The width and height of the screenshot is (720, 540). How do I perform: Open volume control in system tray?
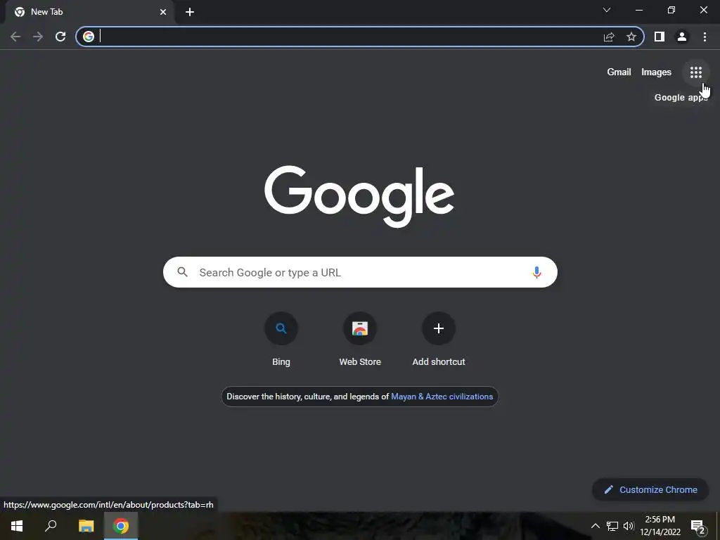coord(629,526)
